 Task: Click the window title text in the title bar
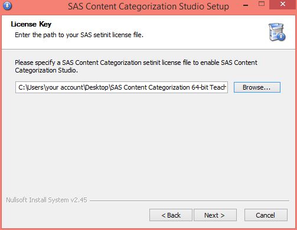(x=148, y=6)
